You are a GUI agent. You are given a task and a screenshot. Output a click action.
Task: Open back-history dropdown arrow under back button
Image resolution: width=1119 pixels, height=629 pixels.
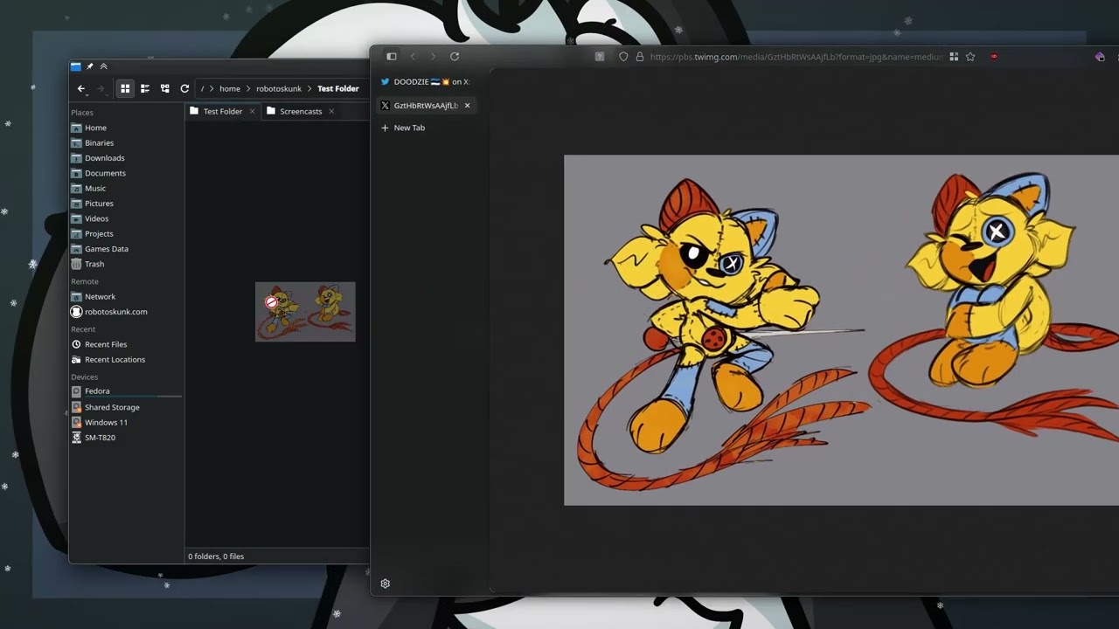coord(86,94)
